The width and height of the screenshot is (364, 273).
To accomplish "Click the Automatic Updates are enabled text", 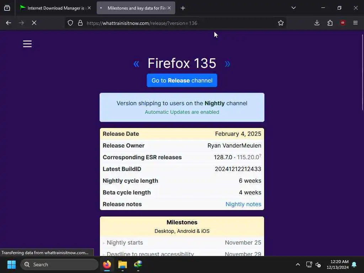I will (x=182, y=112).
